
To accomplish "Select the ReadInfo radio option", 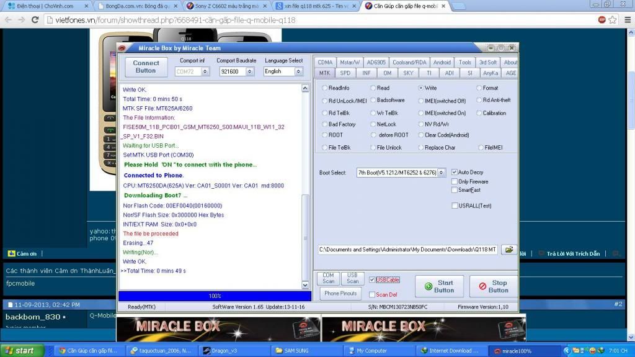I will tap(324, 88).
